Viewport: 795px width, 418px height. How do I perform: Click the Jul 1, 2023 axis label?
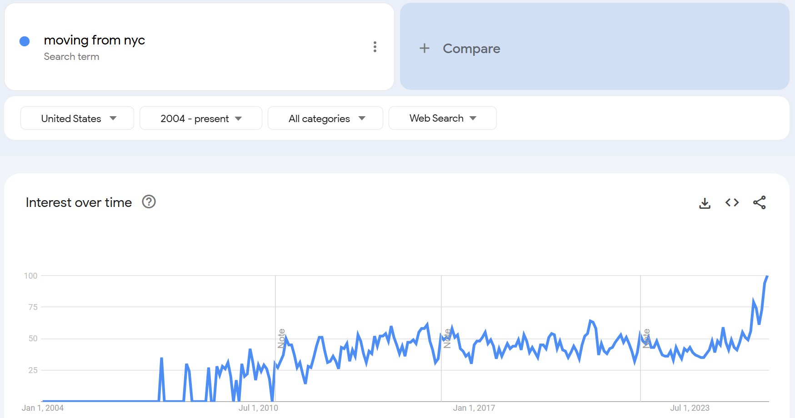[x=690, y=408]
